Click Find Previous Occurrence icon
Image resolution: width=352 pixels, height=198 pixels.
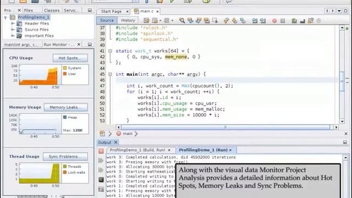click(x=190, y=21)
